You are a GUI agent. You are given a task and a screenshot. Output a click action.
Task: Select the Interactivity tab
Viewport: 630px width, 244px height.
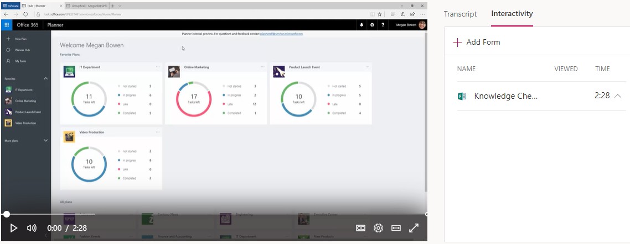click(x=512, y=14)
